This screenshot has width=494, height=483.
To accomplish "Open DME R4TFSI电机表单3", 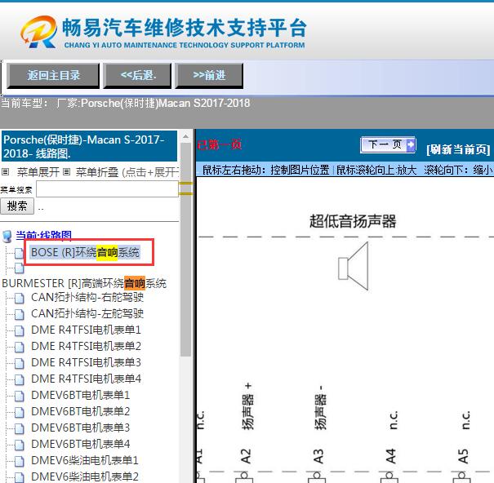I will (86, 363).
